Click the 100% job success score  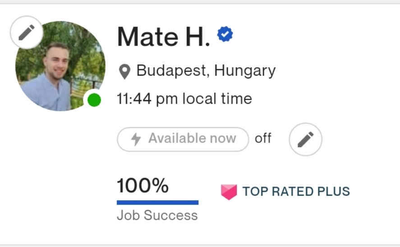click(143, 186)
